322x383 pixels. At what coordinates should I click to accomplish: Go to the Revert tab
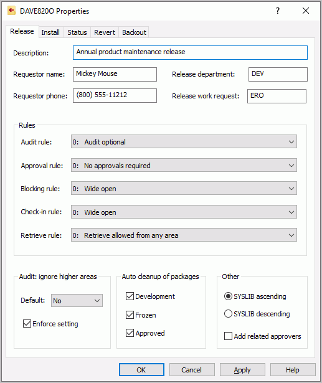[x=105, y=32]
